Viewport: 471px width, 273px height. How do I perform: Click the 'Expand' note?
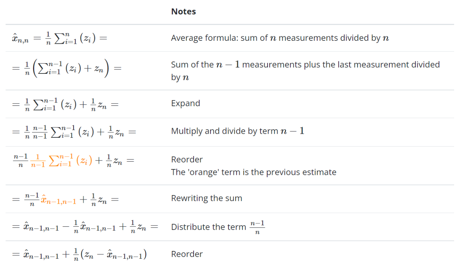click(x=185, y=103)
